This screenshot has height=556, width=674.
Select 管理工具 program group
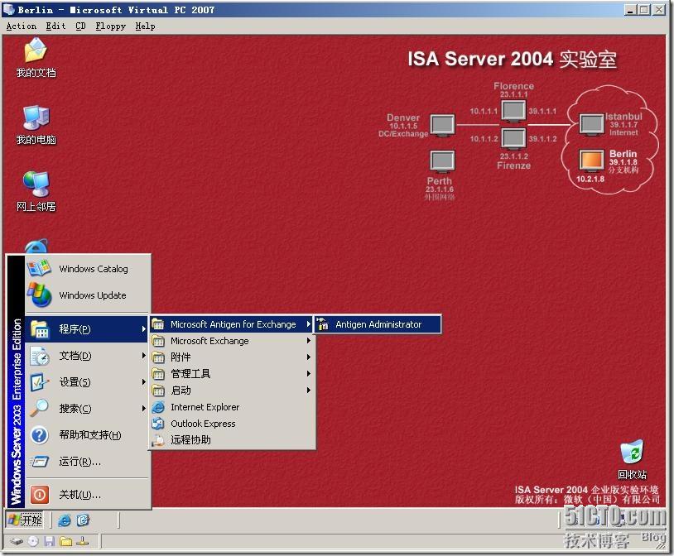232,374
